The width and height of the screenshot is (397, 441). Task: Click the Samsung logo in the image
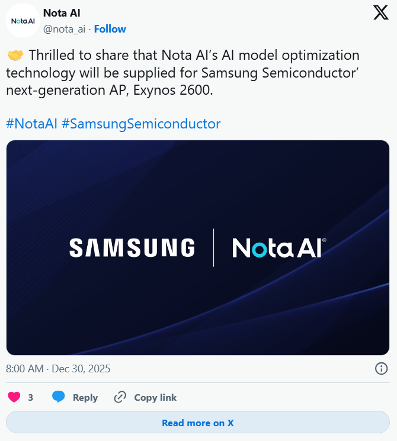(132, 247)
